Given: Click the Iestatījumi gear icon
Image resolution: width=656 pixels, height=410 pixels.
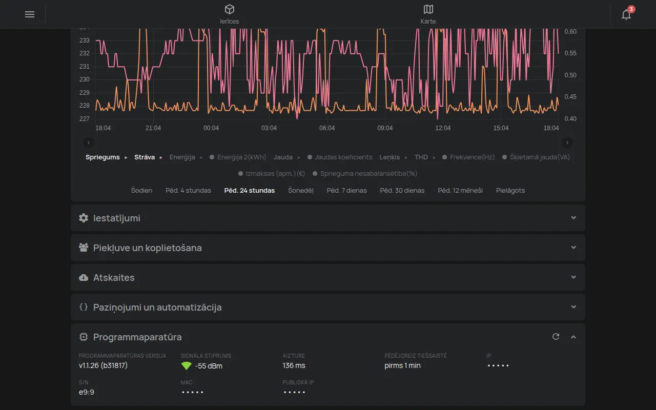Looking at the screenshot, I should (x=84, y=218).
